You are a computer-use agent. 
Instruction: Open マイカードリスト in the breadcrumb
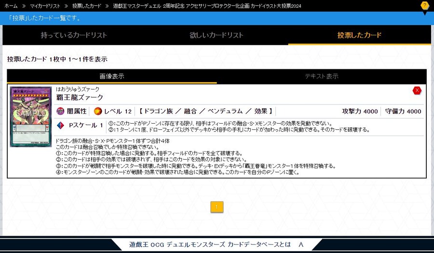coord(46,5)
